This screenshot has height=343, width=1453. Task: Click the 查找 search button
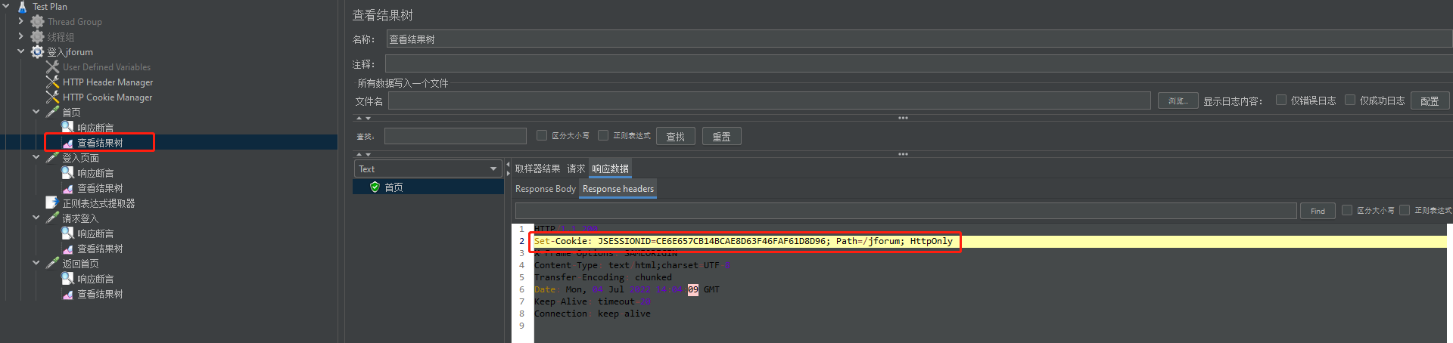tap(675, 136)
